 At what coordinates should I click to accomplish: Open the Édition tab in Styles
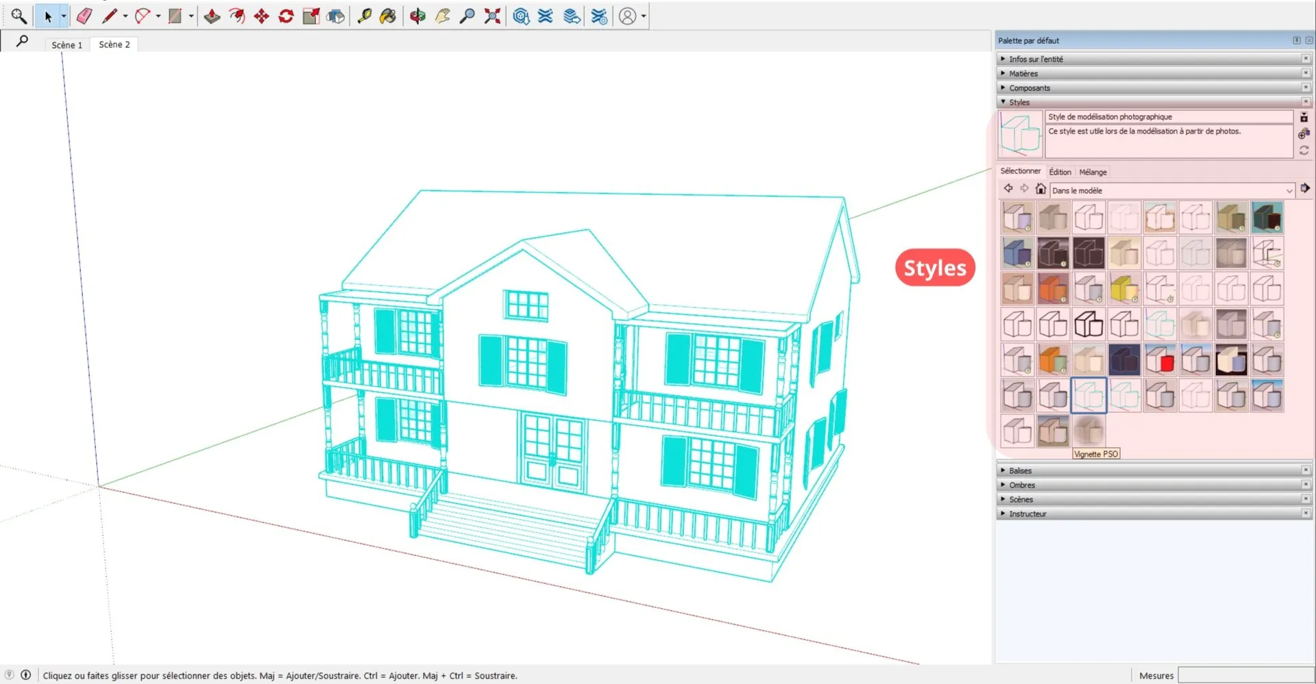[1060, 172]
